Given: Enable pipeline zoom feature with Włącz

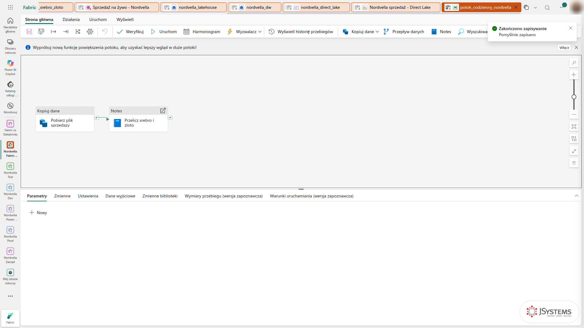Looking at the screenshot, I should [564, 48].
